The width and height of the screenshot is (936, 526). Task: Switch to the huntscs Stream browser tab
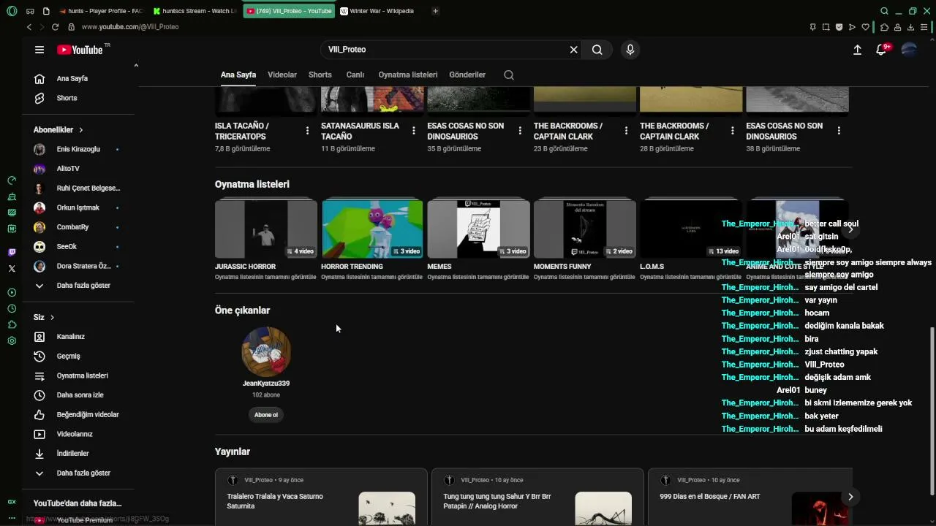coord(195,11)
